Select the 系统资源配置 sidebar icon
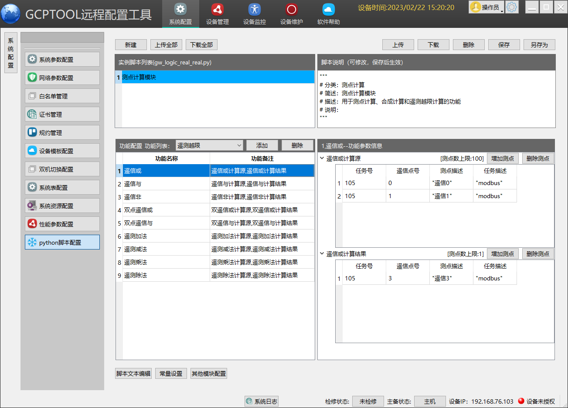Screen dimensions: 568x408 [x=32, y=206]
